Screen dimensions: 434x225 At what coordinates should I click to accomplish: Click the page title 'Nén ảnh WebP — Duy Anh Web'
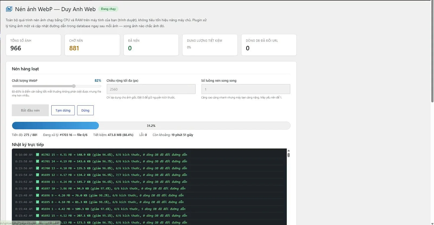coord(55,9)
